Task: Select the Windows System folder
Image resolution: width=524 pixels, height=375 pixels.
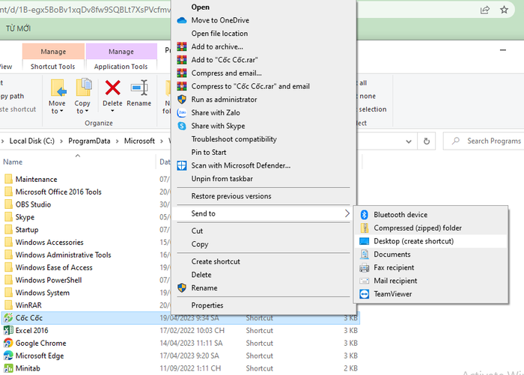Action: (37, 293)
